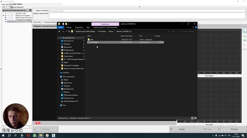This screenshot has width=247, height=138.
Task: Go back in Explorer navigation
Action: 59,31
